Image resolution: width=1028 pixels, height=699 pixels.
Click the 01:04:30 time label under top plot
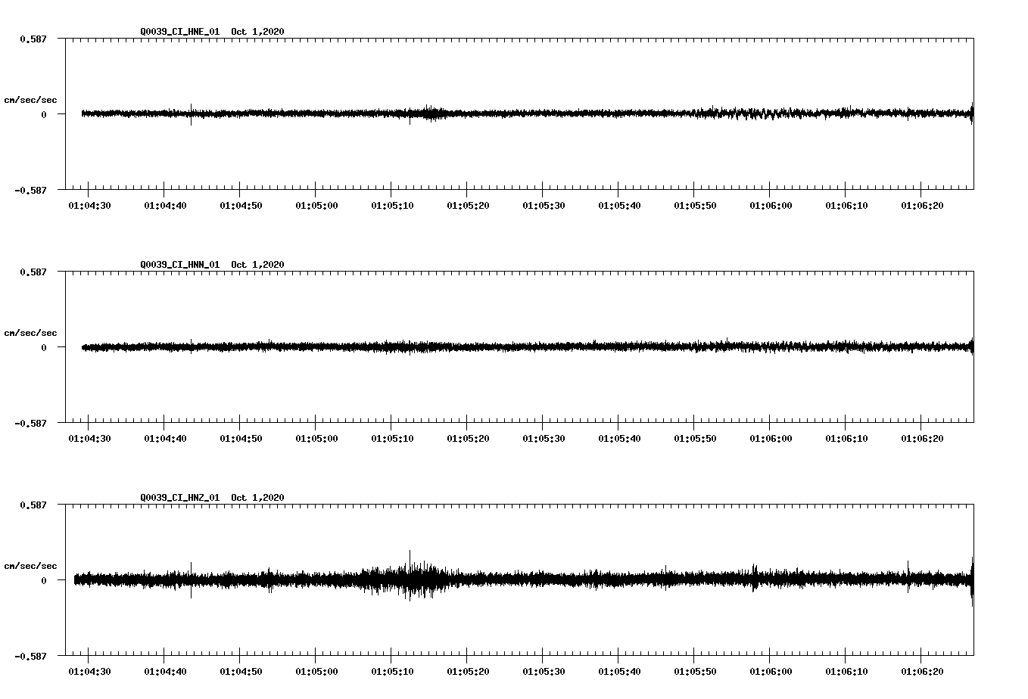[x=89, y=204]
